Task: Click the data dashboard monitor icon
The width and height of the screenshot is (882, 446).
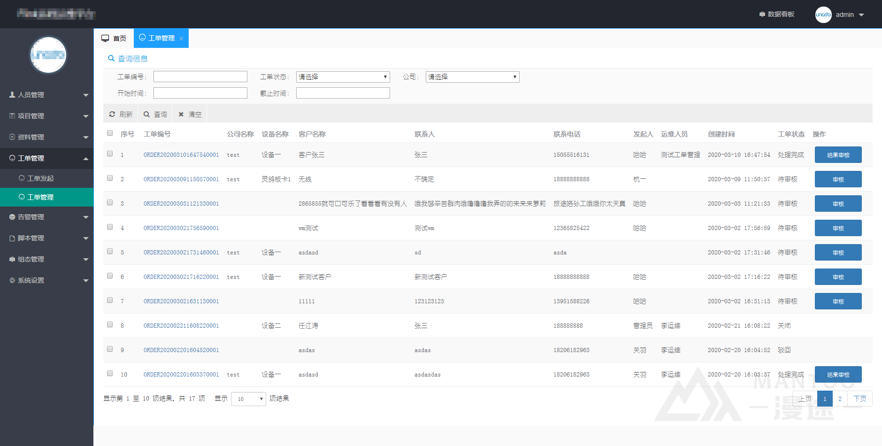Action: coord(762,15)
